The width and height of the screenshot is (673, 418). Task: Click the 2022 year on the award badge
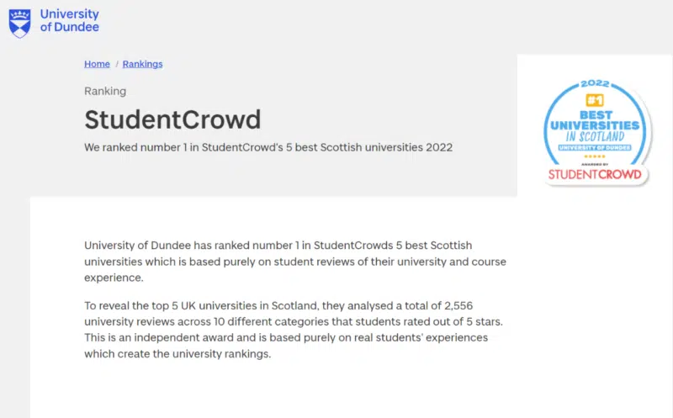click(595, 84)
